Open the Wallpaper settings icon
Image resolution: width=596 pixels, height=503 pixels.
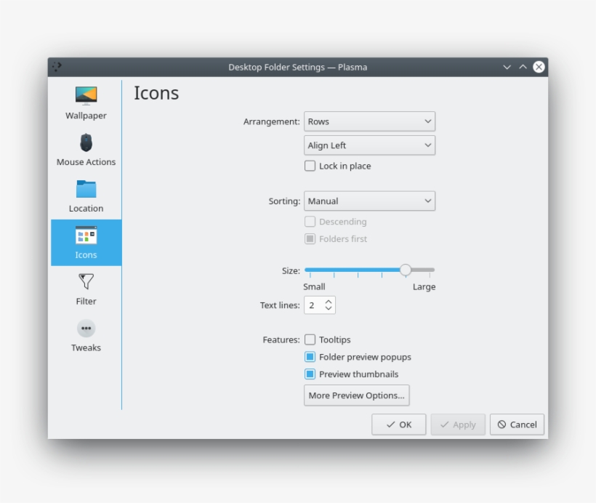coord(86,95)
